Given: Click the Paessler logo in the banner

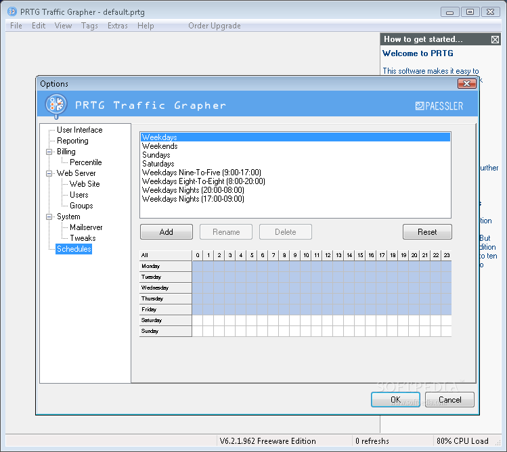Looking at the screenshot, I should tap(439, 106).
